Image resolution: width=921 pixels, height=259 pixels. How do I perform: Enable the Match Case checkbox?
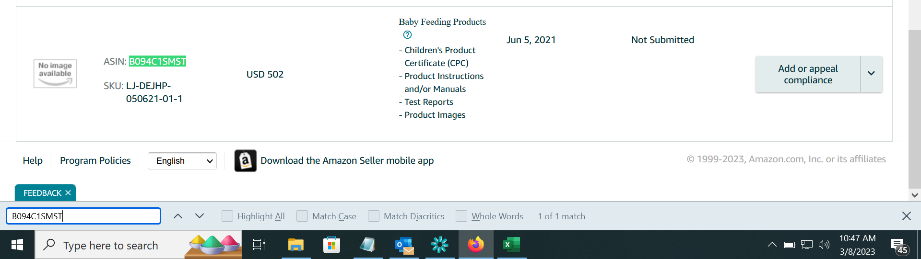302,216
